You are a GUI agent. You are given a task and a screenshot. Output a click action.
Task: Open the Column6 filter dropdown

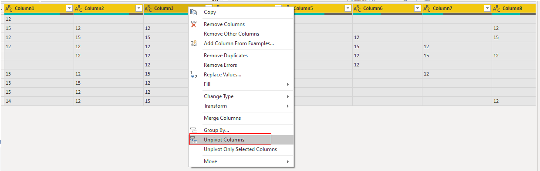[x=417, y=8]
